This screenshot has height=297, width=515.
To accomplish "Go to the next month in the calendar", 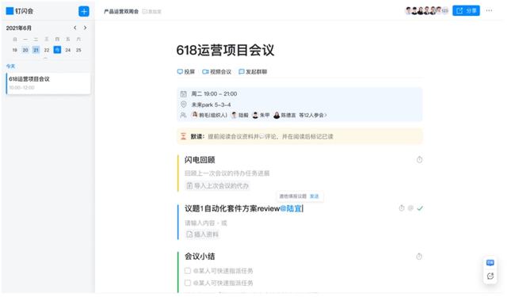I will pyautogui.click(x=85, y=28).
